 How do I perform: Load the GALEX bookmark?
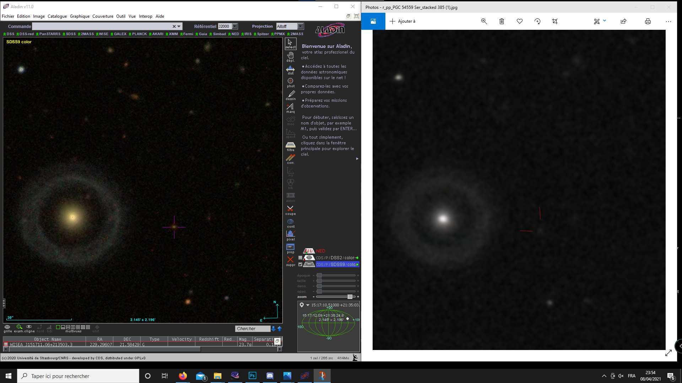pos(118,34)
